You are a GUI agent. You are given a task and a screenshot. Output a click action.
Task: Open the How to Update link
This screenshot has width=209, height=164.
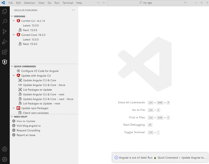click(26, 121)
